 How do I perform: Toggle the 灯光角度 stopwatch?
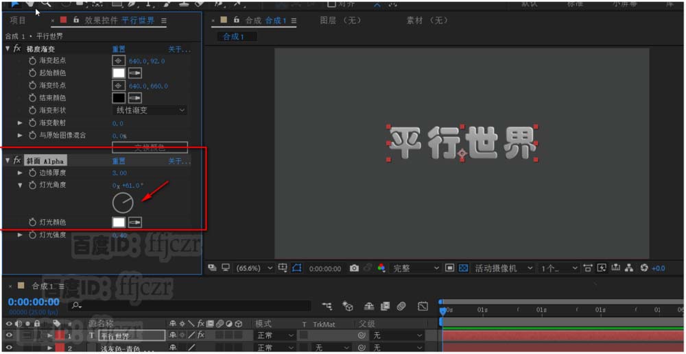pyautogui.click(x=32, y=186)
